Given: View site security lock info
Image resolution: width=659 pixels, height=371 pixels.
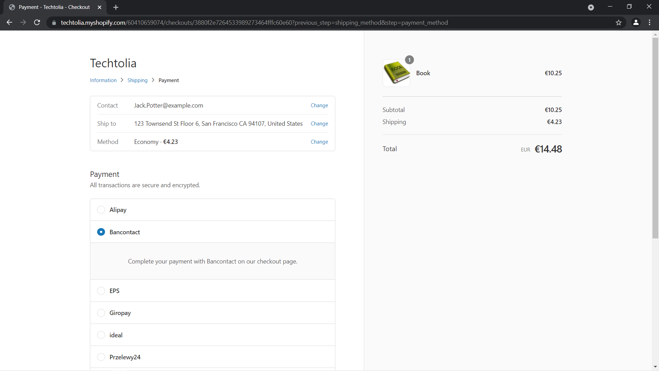Looking at the screenshot, I should (x=54, y=23).
